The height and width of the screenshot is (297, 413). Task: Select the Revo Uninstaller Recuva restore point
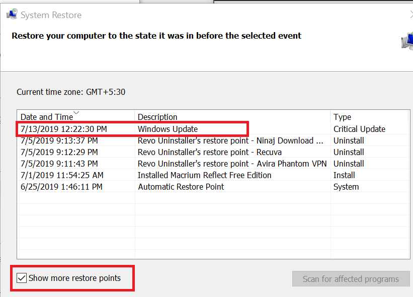(213, 152)
